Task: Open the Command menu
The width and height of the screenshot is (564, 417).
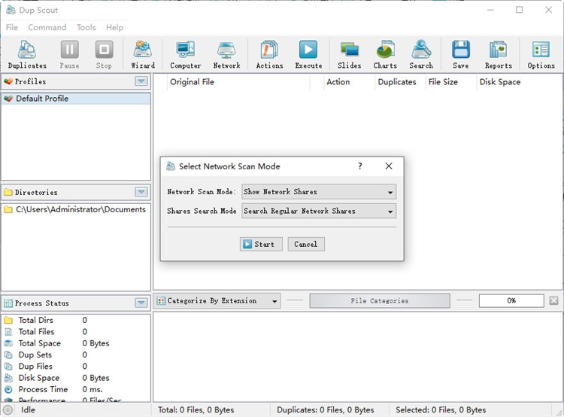Action: [x=47, y=27]
